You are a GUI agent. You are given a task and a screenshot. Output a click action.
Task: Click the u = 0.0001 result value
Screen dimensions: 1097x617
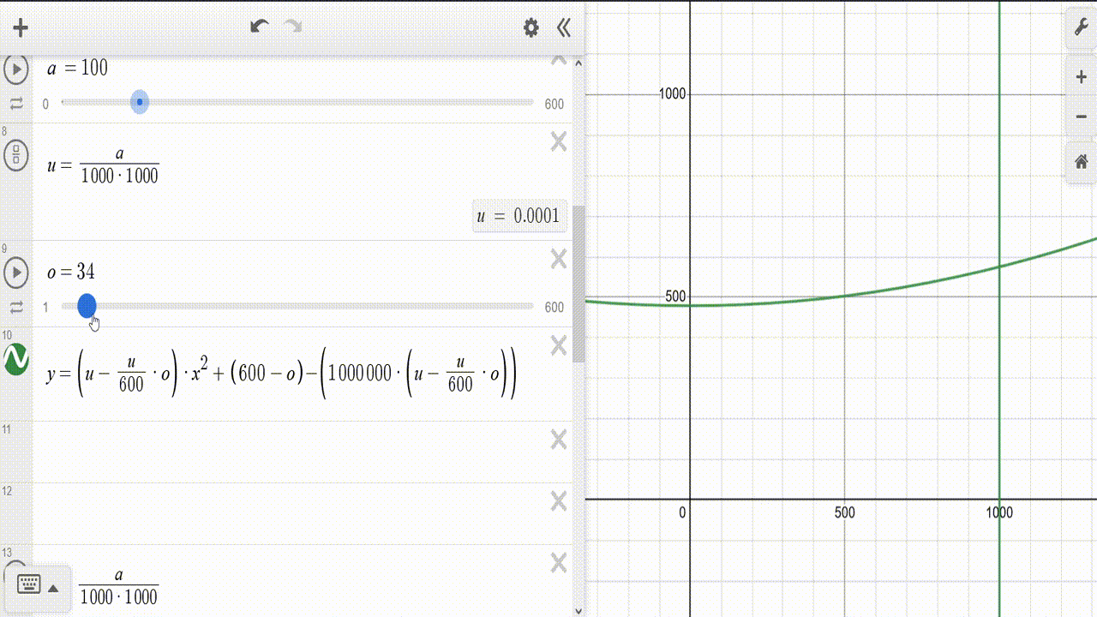click(519, 216)
